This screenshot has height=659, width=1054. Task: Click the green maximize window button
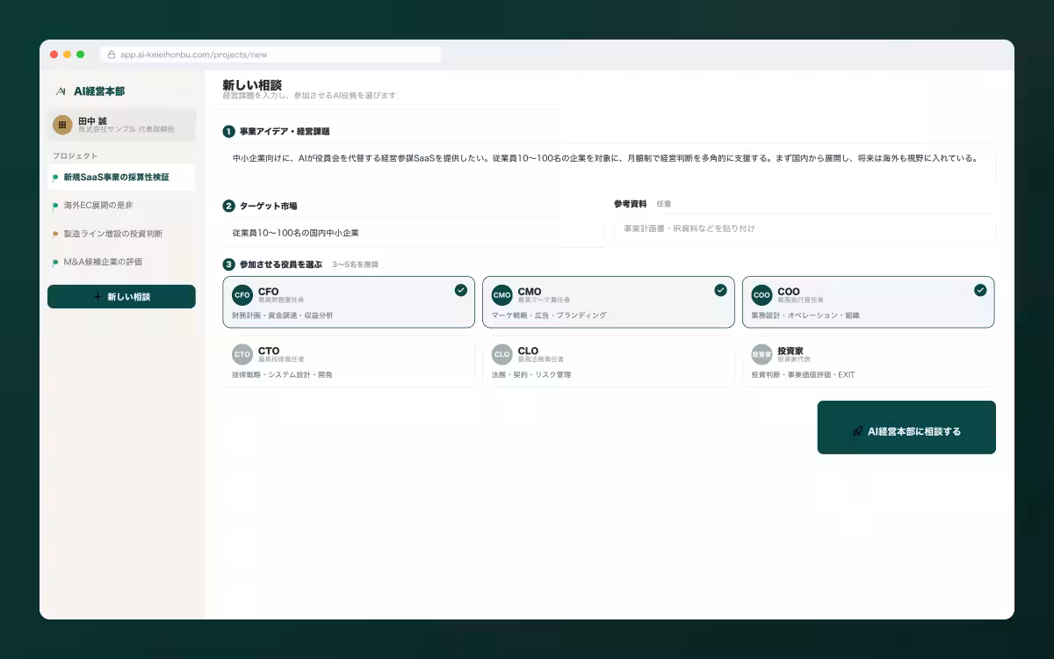pyautogui.click(x=80, y=54)
